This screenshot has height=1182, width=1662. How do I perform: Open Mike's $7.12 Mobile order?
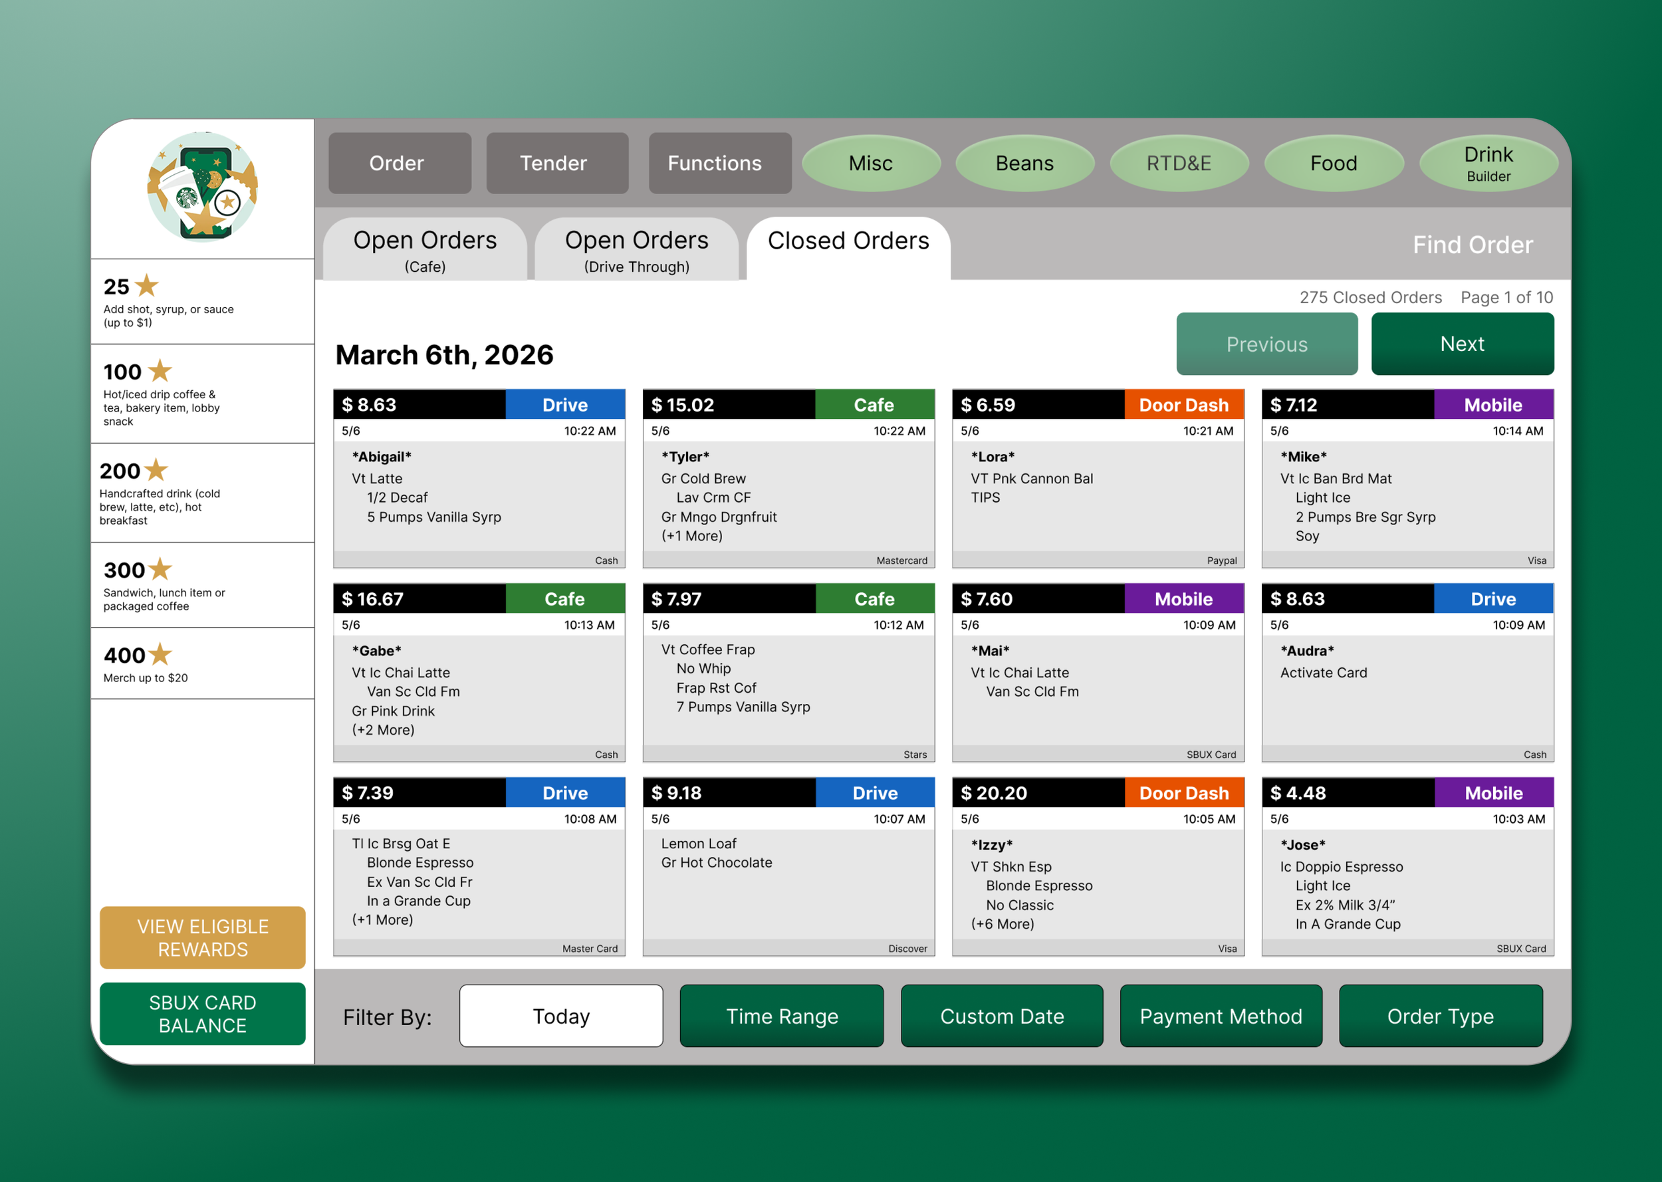tap(1408, 479)
